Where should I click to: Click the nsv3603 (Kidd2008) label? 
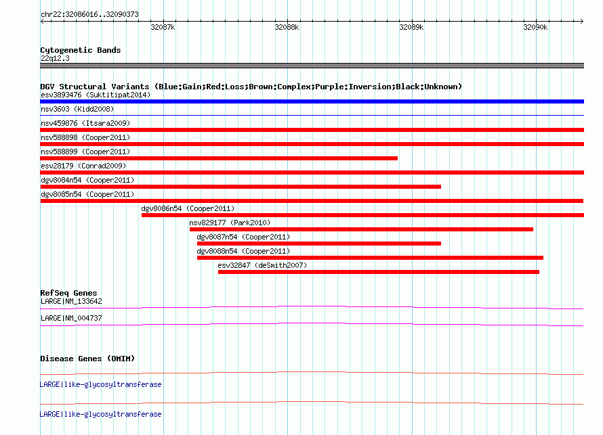point(77,109)
